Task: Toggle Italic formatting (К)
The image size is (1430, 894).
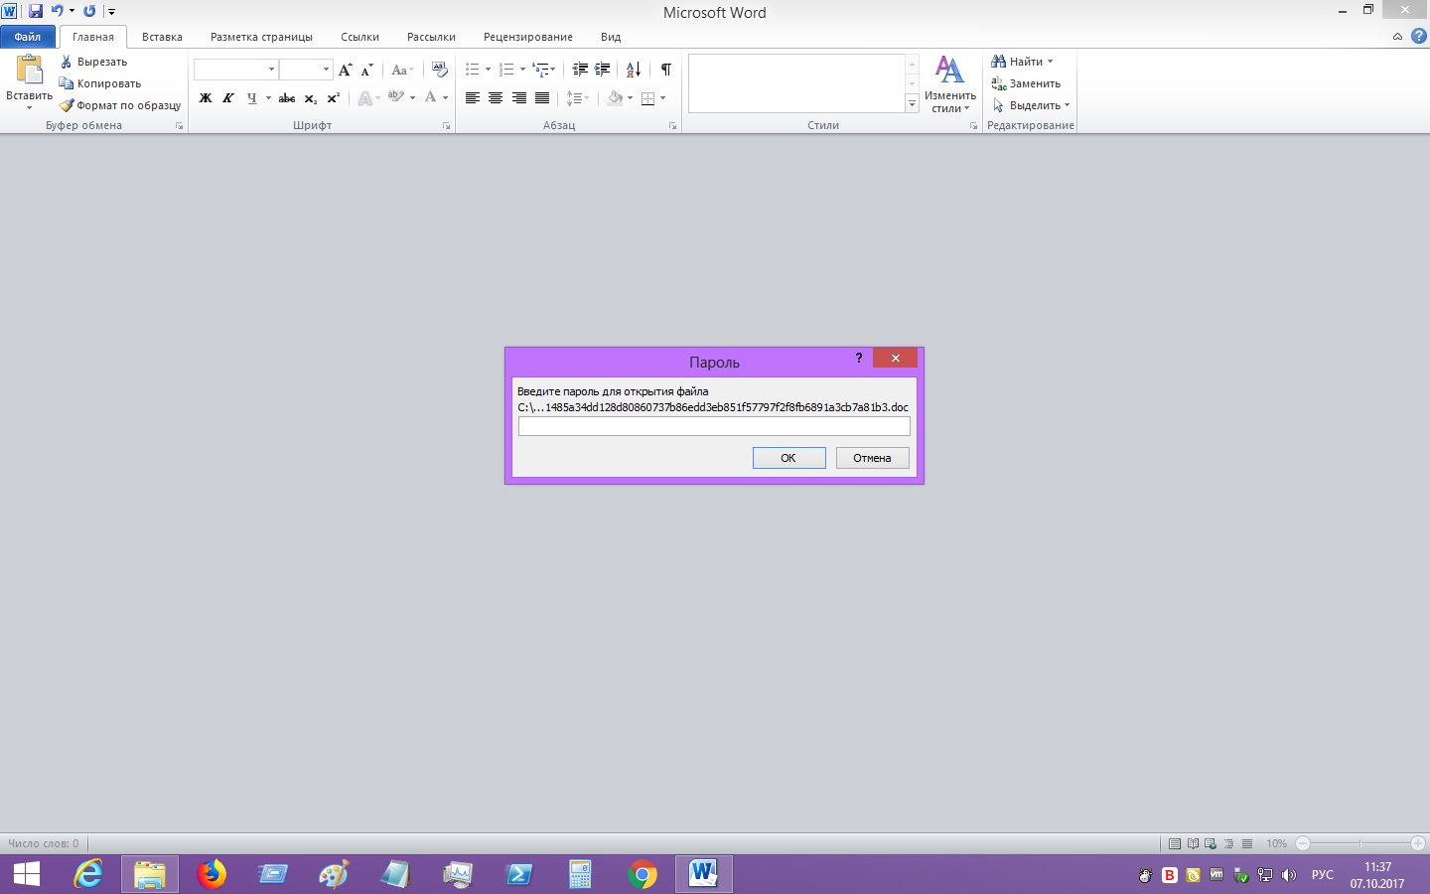Action: click(x=228, y=98)
